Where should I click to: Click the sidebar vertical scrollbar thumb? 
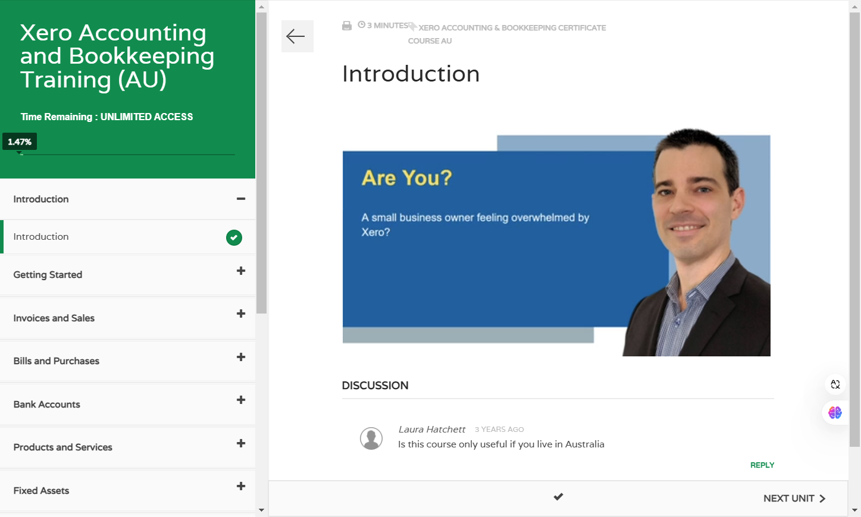[261, 163]
